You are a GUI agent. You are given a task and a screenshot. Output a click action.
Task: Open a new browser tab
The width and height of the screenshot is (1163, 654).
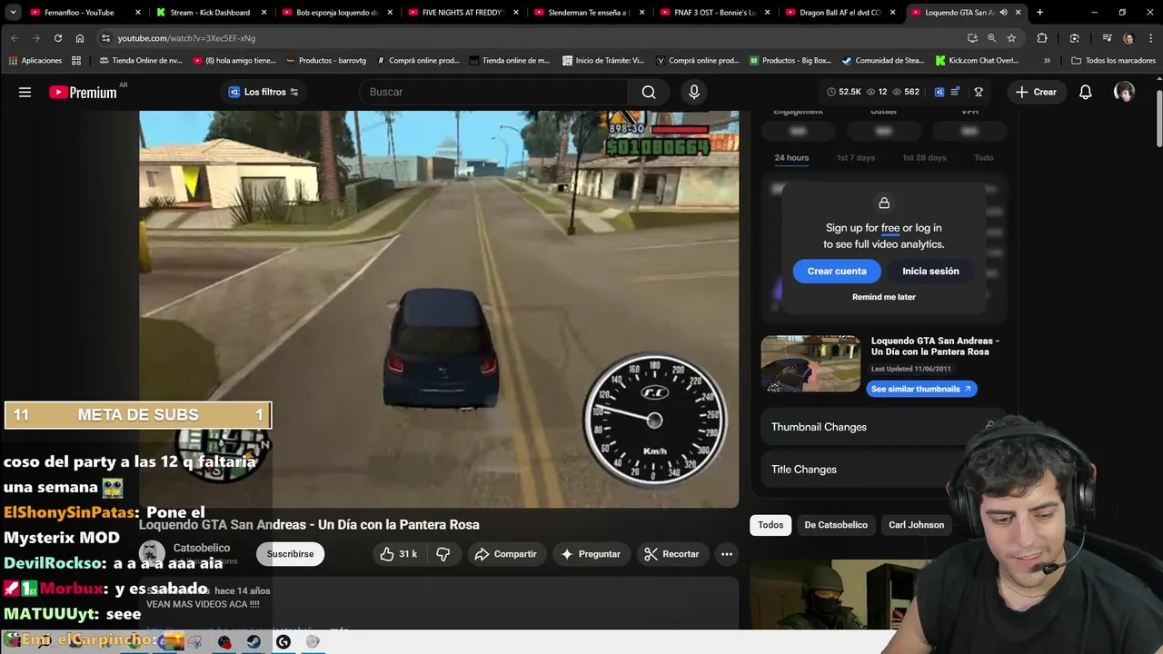[x=1039, y=13]
